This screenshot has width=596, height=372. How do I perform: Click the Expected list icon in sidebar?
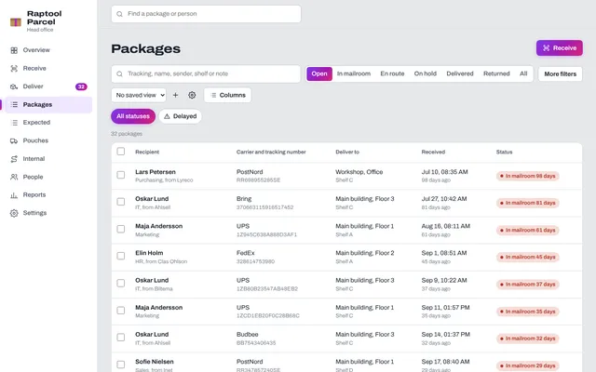point(14,123)
